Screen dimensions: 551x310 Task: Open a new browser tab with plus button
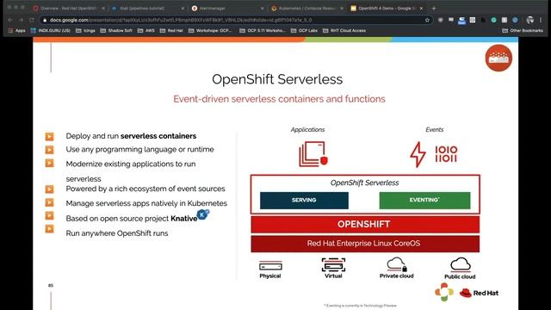434,8
